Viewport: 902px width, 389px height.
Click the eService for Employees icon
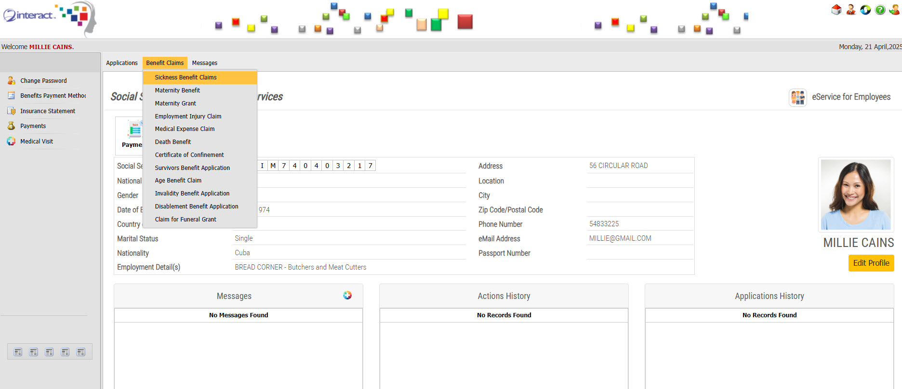pyautogui.click(x=797, y=97)
